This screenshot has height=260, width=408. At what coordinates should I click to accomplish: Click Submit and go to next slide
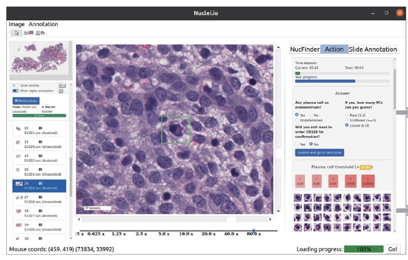click(x=319, y=153)
